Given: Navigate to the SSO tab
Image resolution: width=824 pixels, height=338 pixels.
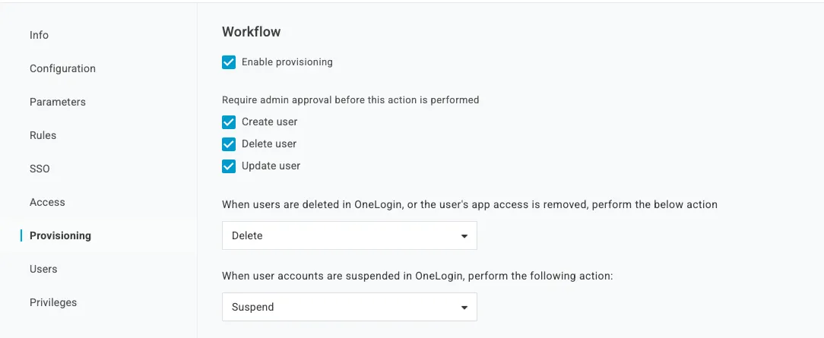Looking at the screenshot, I should (x=40, y=169).
